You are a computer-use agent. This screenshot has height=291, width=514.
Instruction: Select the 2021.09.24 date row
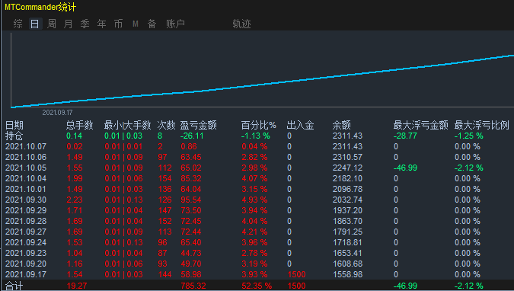257,242
